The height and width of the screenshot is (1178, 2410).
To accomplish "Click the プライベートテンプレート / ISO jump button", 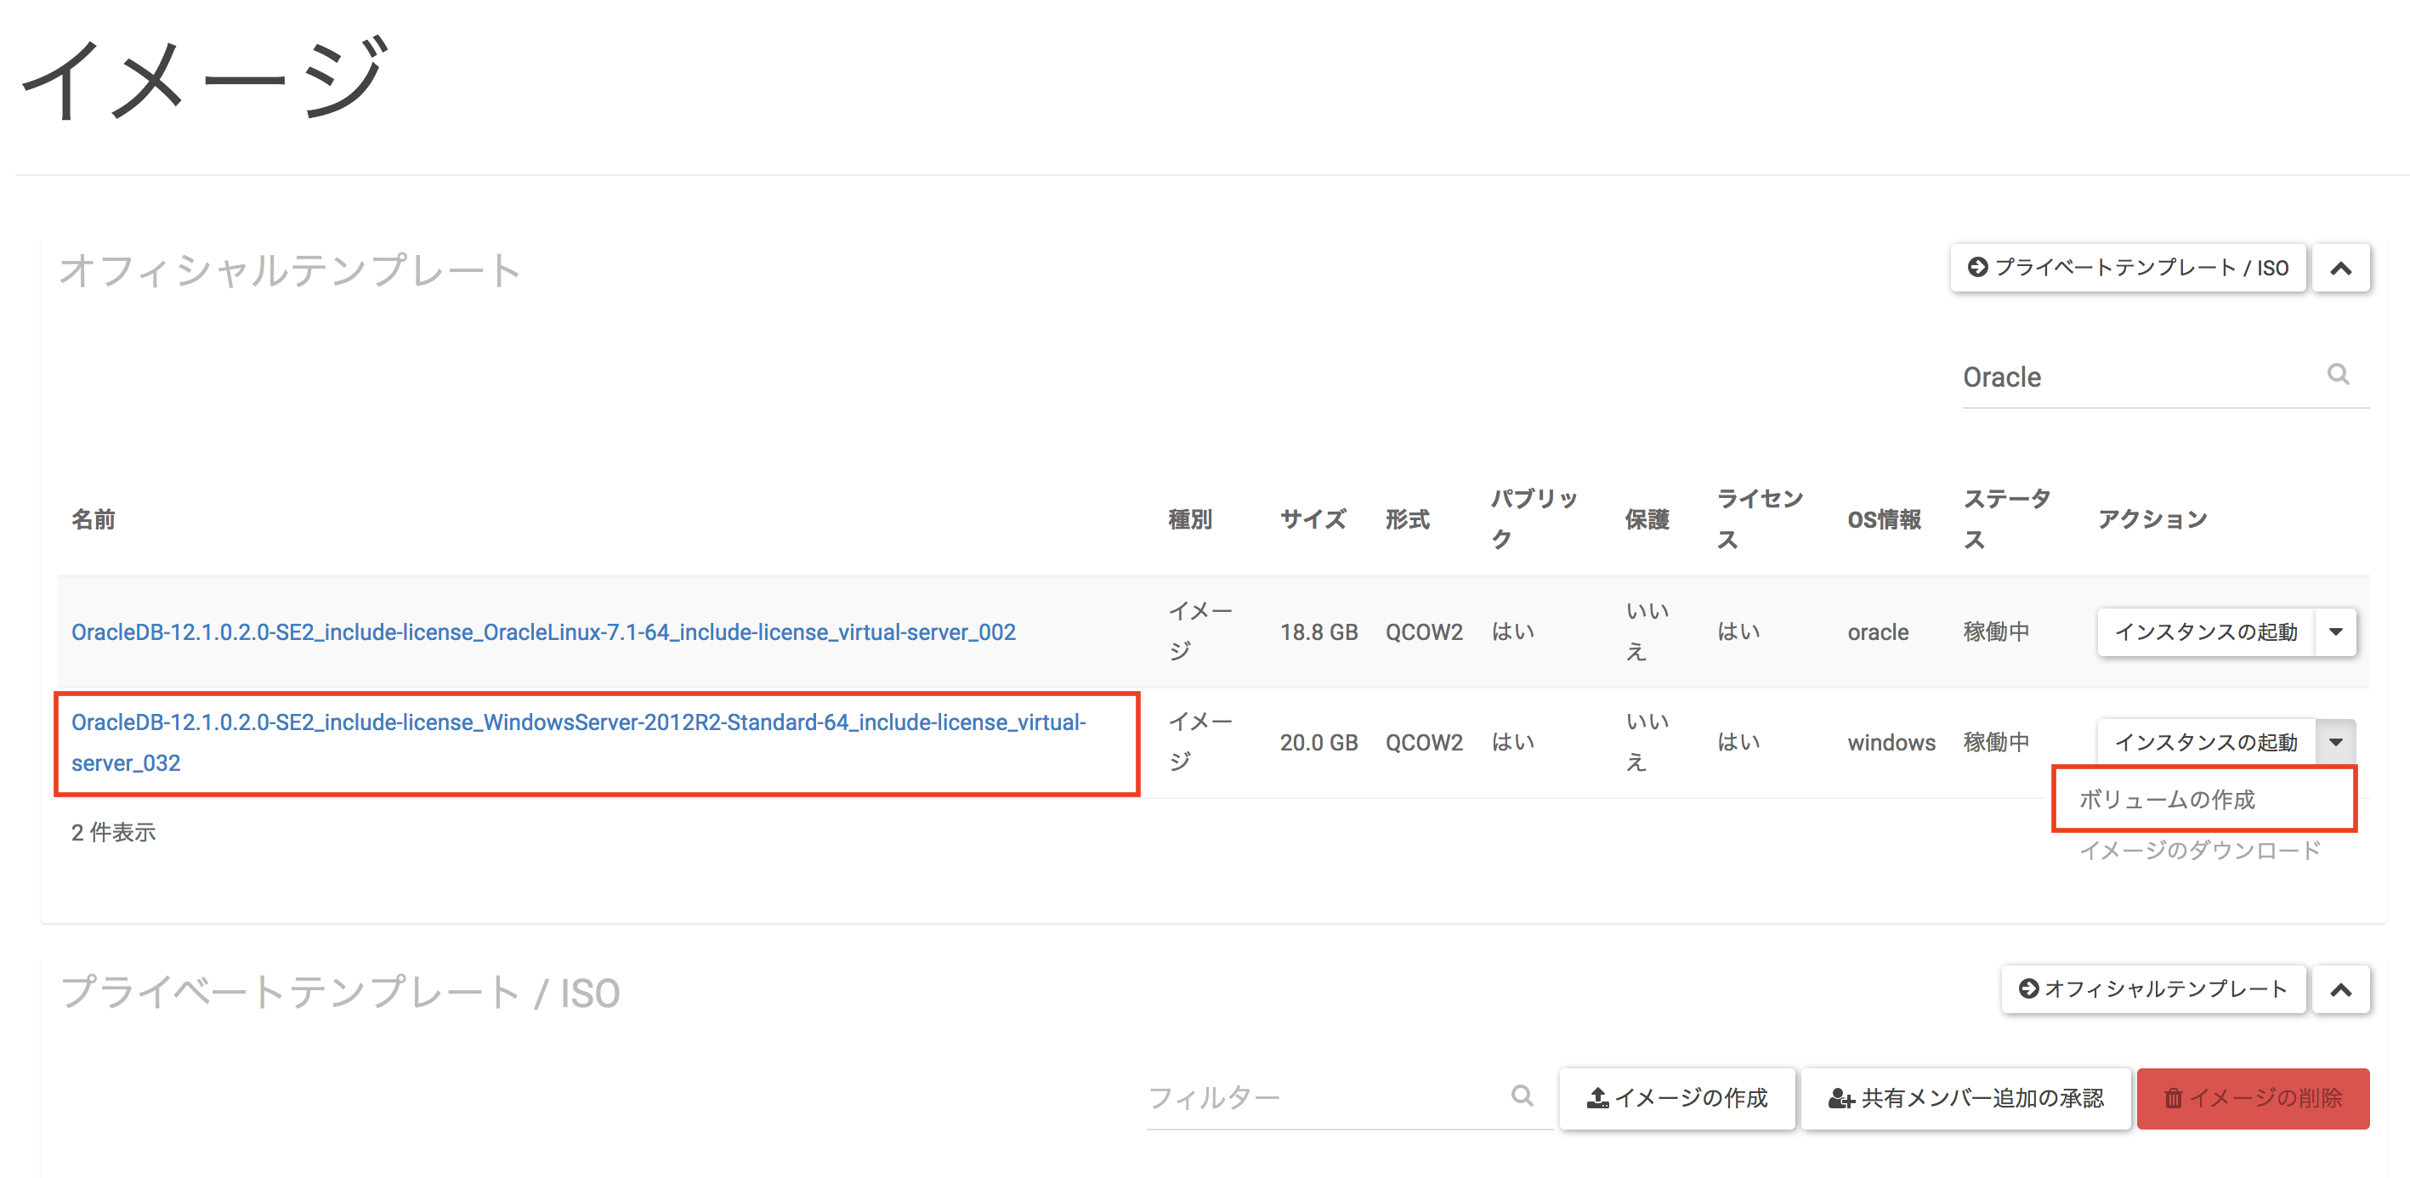I will (2128, 269).
